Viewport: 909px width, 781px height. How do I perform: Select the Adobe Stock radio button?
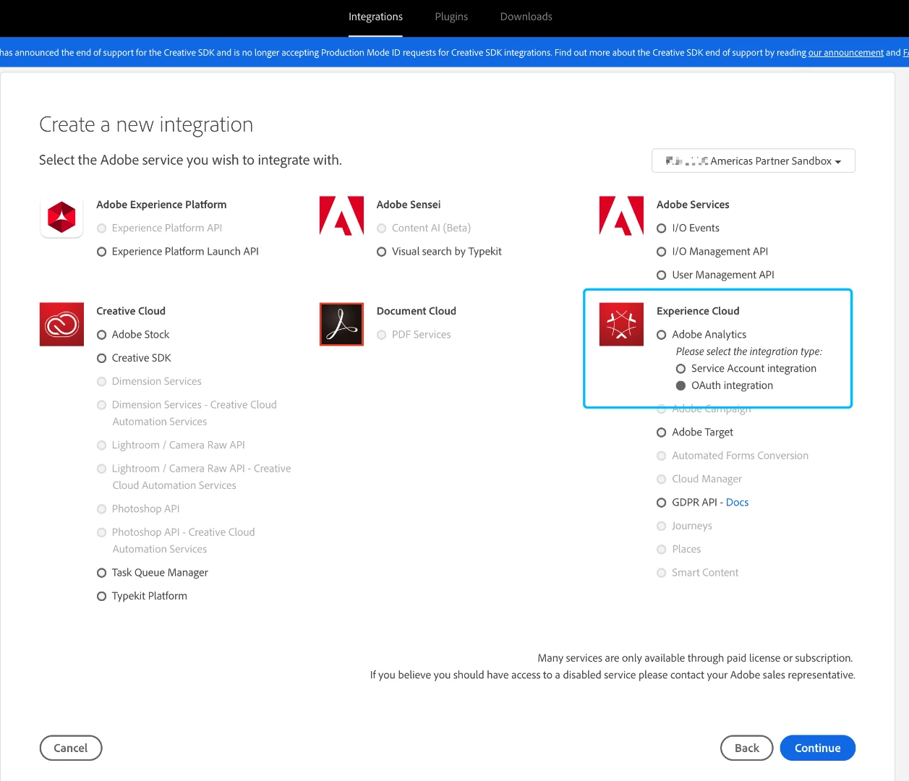tap(102, 335)
